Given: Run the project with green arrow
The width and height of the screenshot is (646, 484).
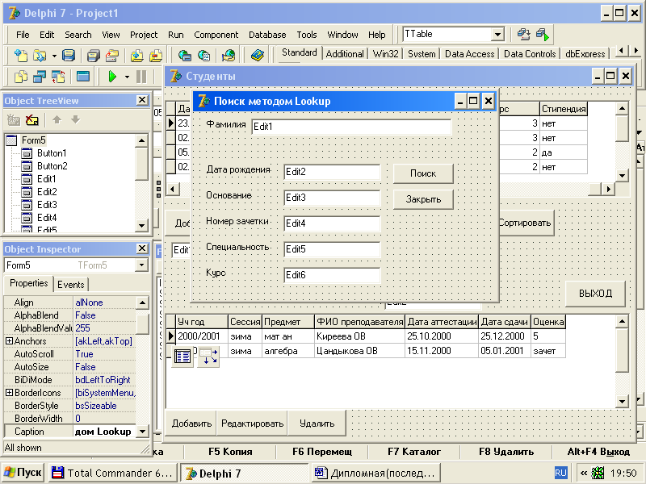Looking at the screenshot, I should 112,77.
